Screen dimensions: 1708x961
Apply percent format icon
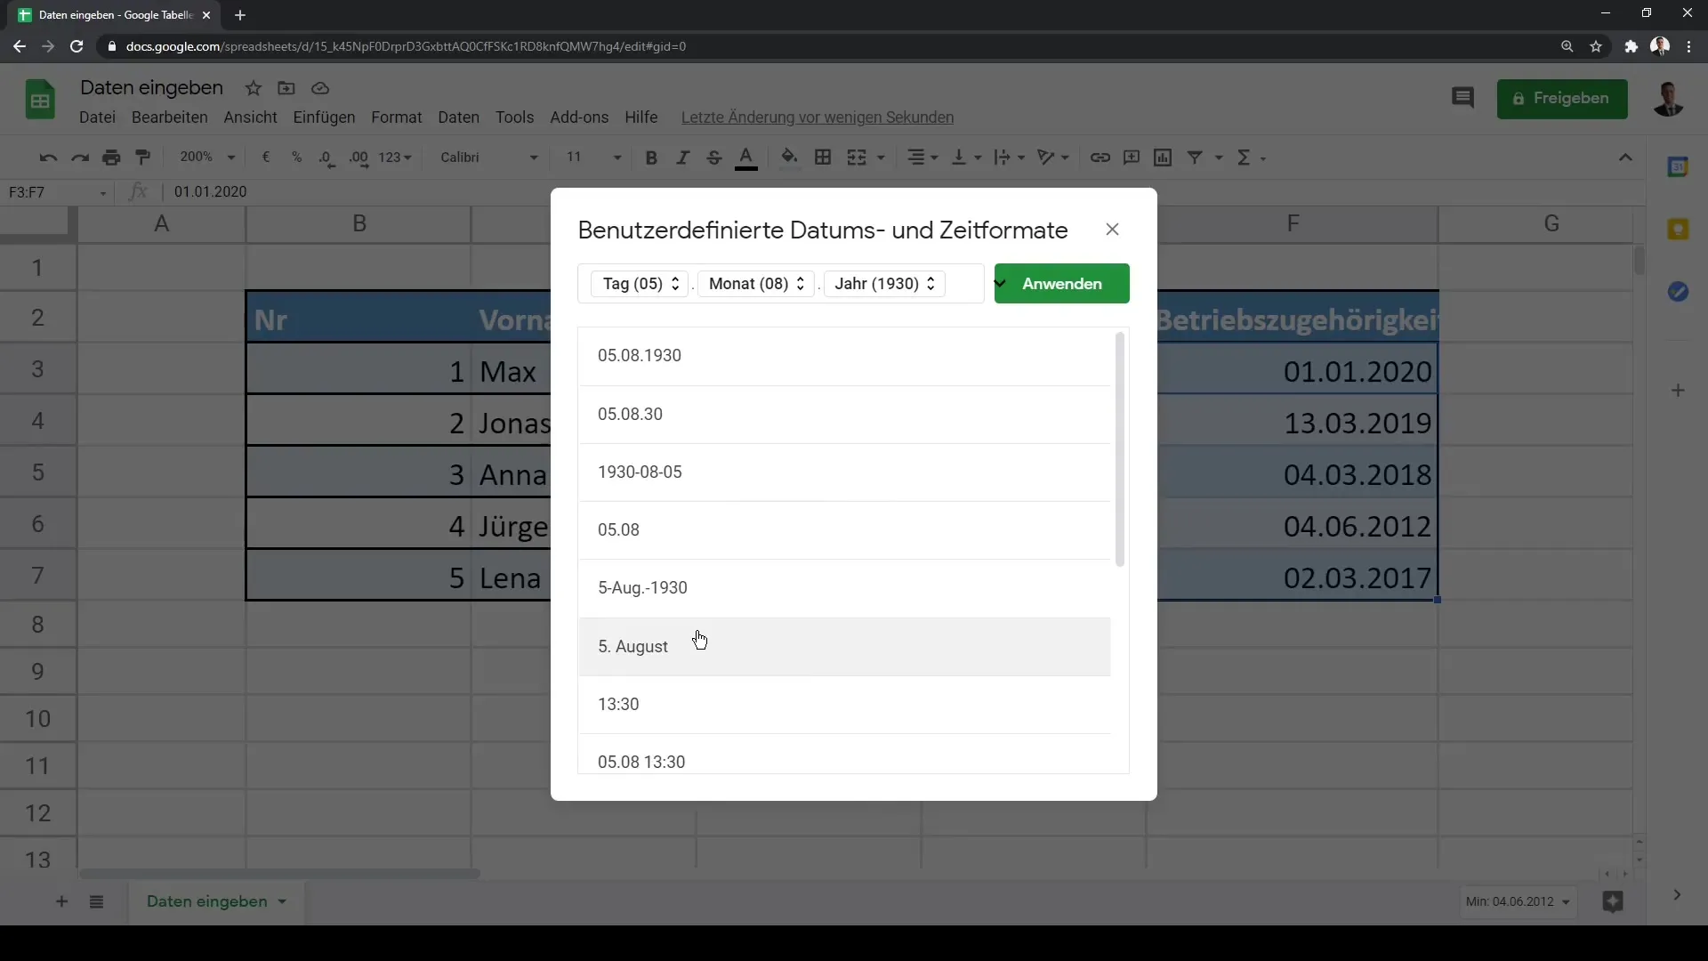pyautogui.click(x=296, y=157)
